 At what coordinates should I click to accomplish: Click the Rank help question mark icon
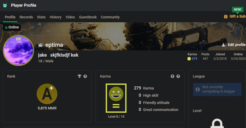[x=85, y=76]
